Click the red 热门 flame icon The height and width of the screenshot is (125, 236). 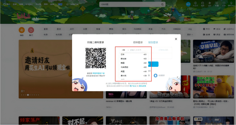pos(31,30)
